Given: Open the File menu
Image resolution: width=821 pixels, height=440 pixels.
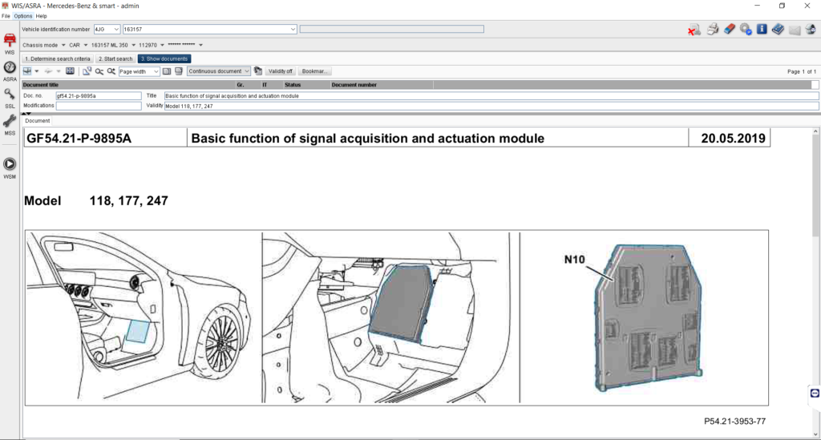Looking at the screenshot, I should click(6, 16).
